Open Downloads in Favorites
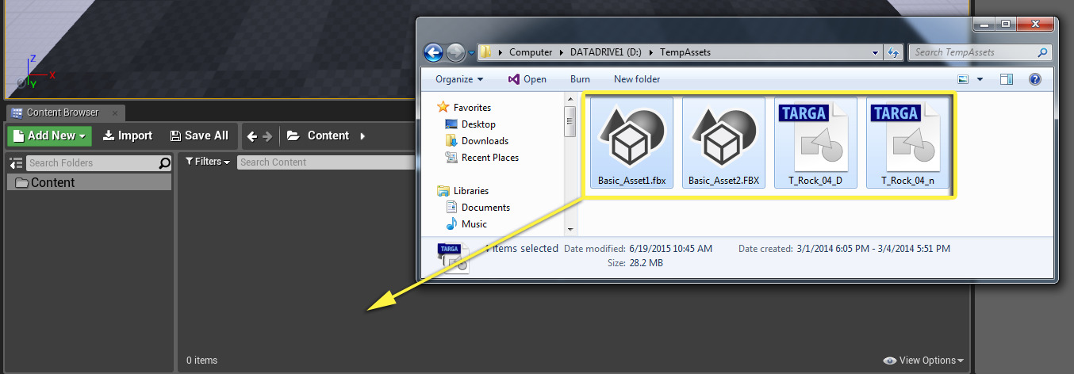This screenshot has width=1074, height=374. (x=484, y=141)
